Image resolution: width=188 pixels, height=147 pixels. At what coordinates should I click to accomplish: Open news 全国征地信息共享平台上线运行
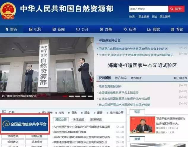coord(119,93)
